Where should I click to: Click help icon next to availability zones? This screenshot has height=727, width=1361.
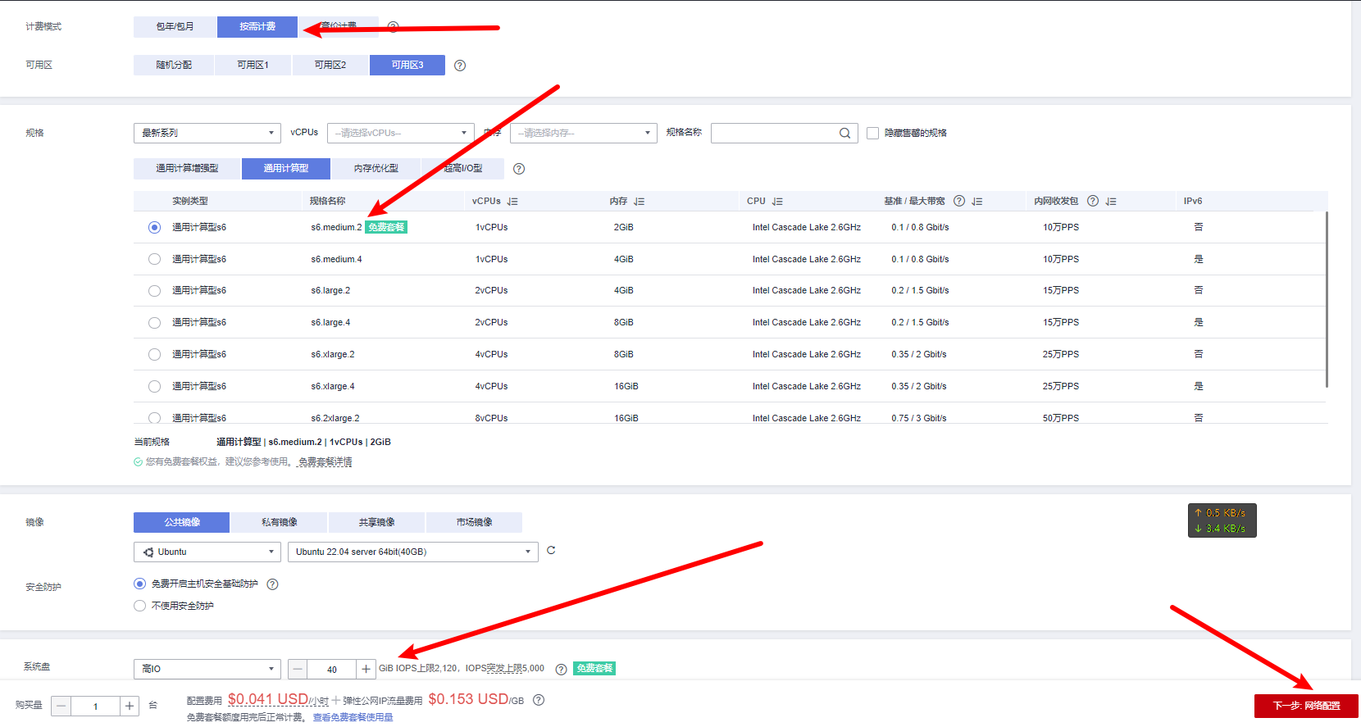(460, 66)
